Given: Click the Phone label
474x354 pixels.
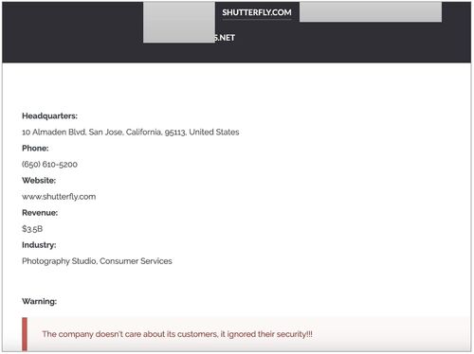Looking at the screenshot, I should (35, 149).
